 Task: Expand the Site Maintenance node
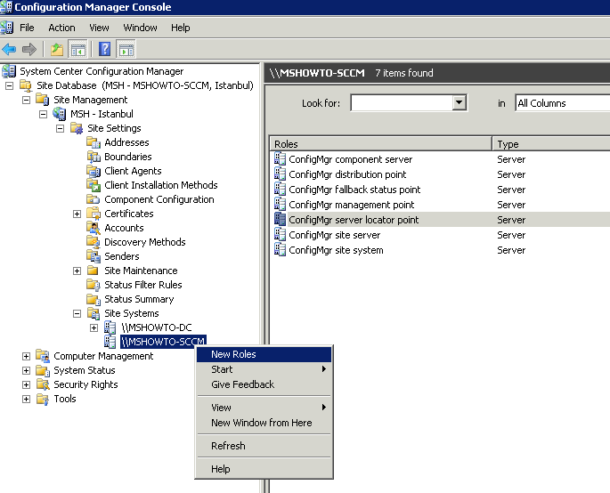[x=77, y=271]
